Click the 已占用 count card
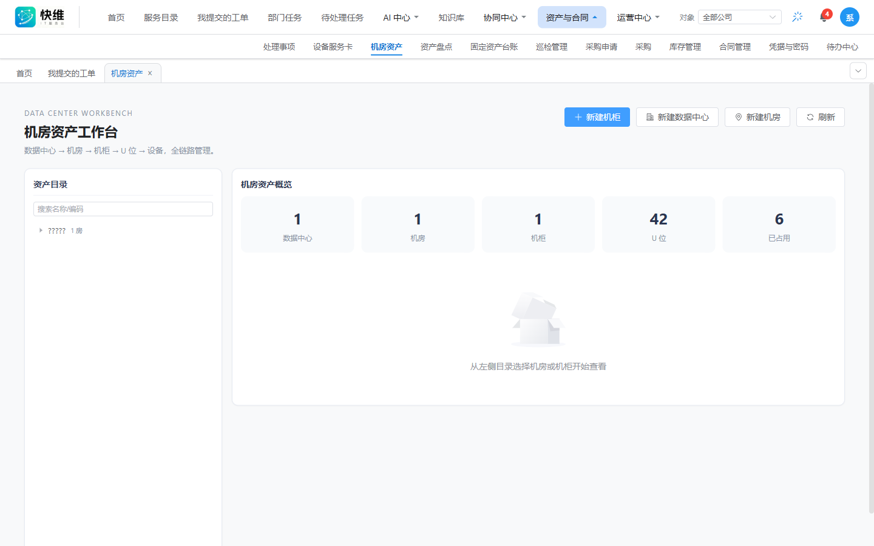Image resolution: width=874 pixels, height=546 pixels. tap(779, 224)
